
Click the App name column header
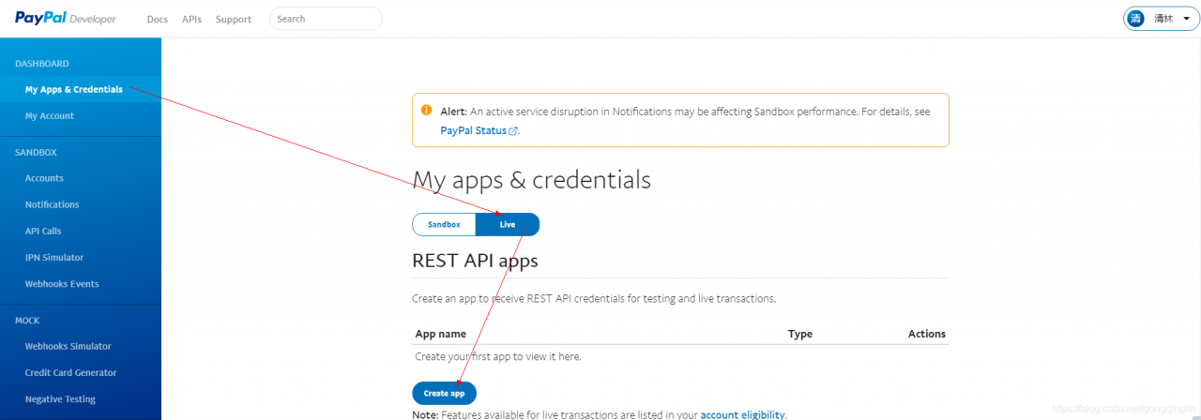(440, 334)
